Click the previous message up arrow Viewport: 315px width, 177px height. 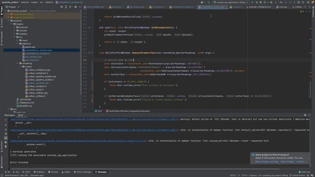click(x=5, y=125)
